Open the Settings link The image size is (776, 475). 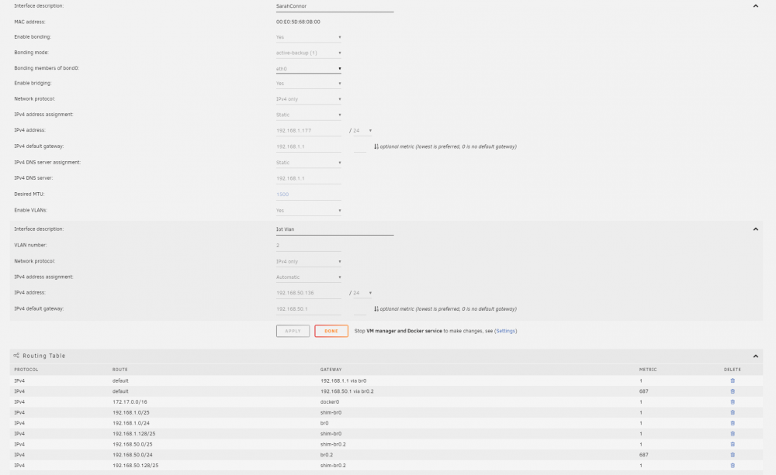[505, 331]
